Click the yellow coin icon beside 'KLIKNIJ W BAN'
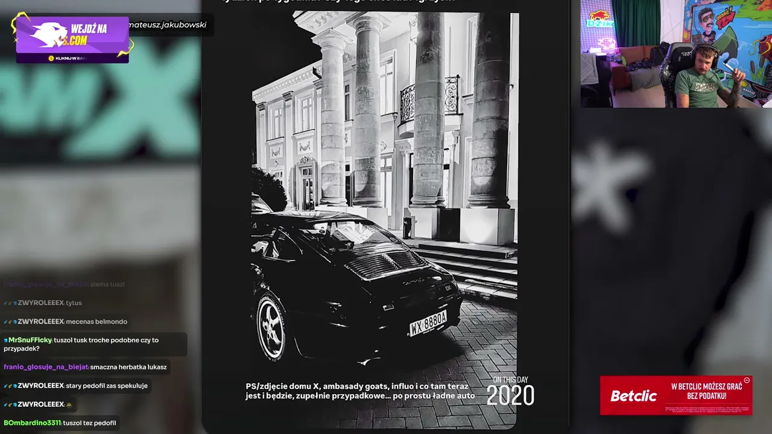The image size is (772, 434). coord(51,58)
